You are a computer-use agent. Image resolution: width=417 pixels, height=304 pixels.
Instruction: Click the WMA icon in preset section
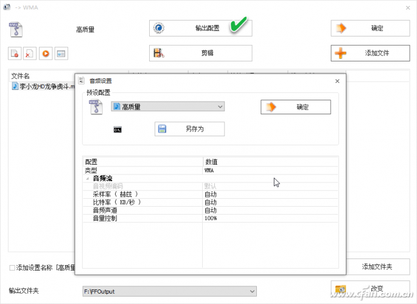[96, 107]
